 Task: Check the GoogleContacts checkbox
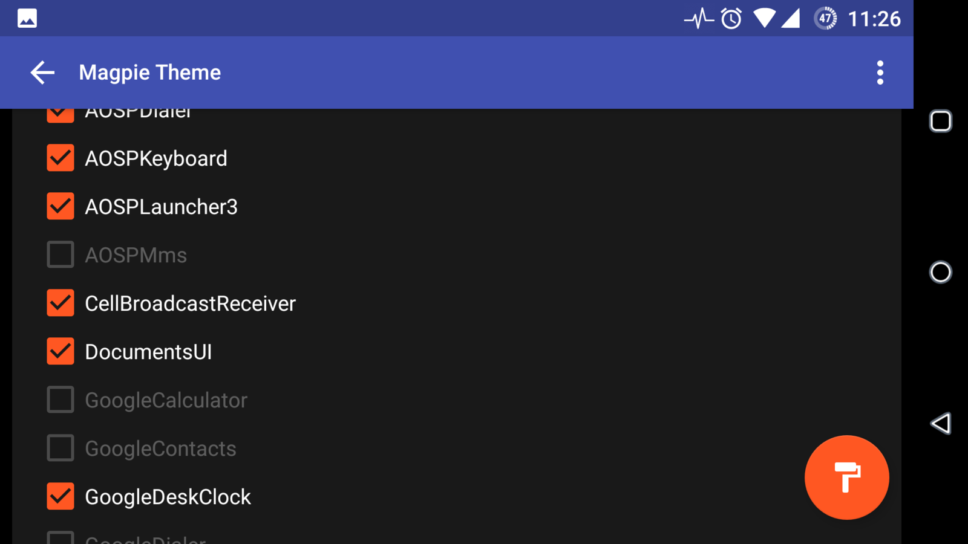click(60, 448)
